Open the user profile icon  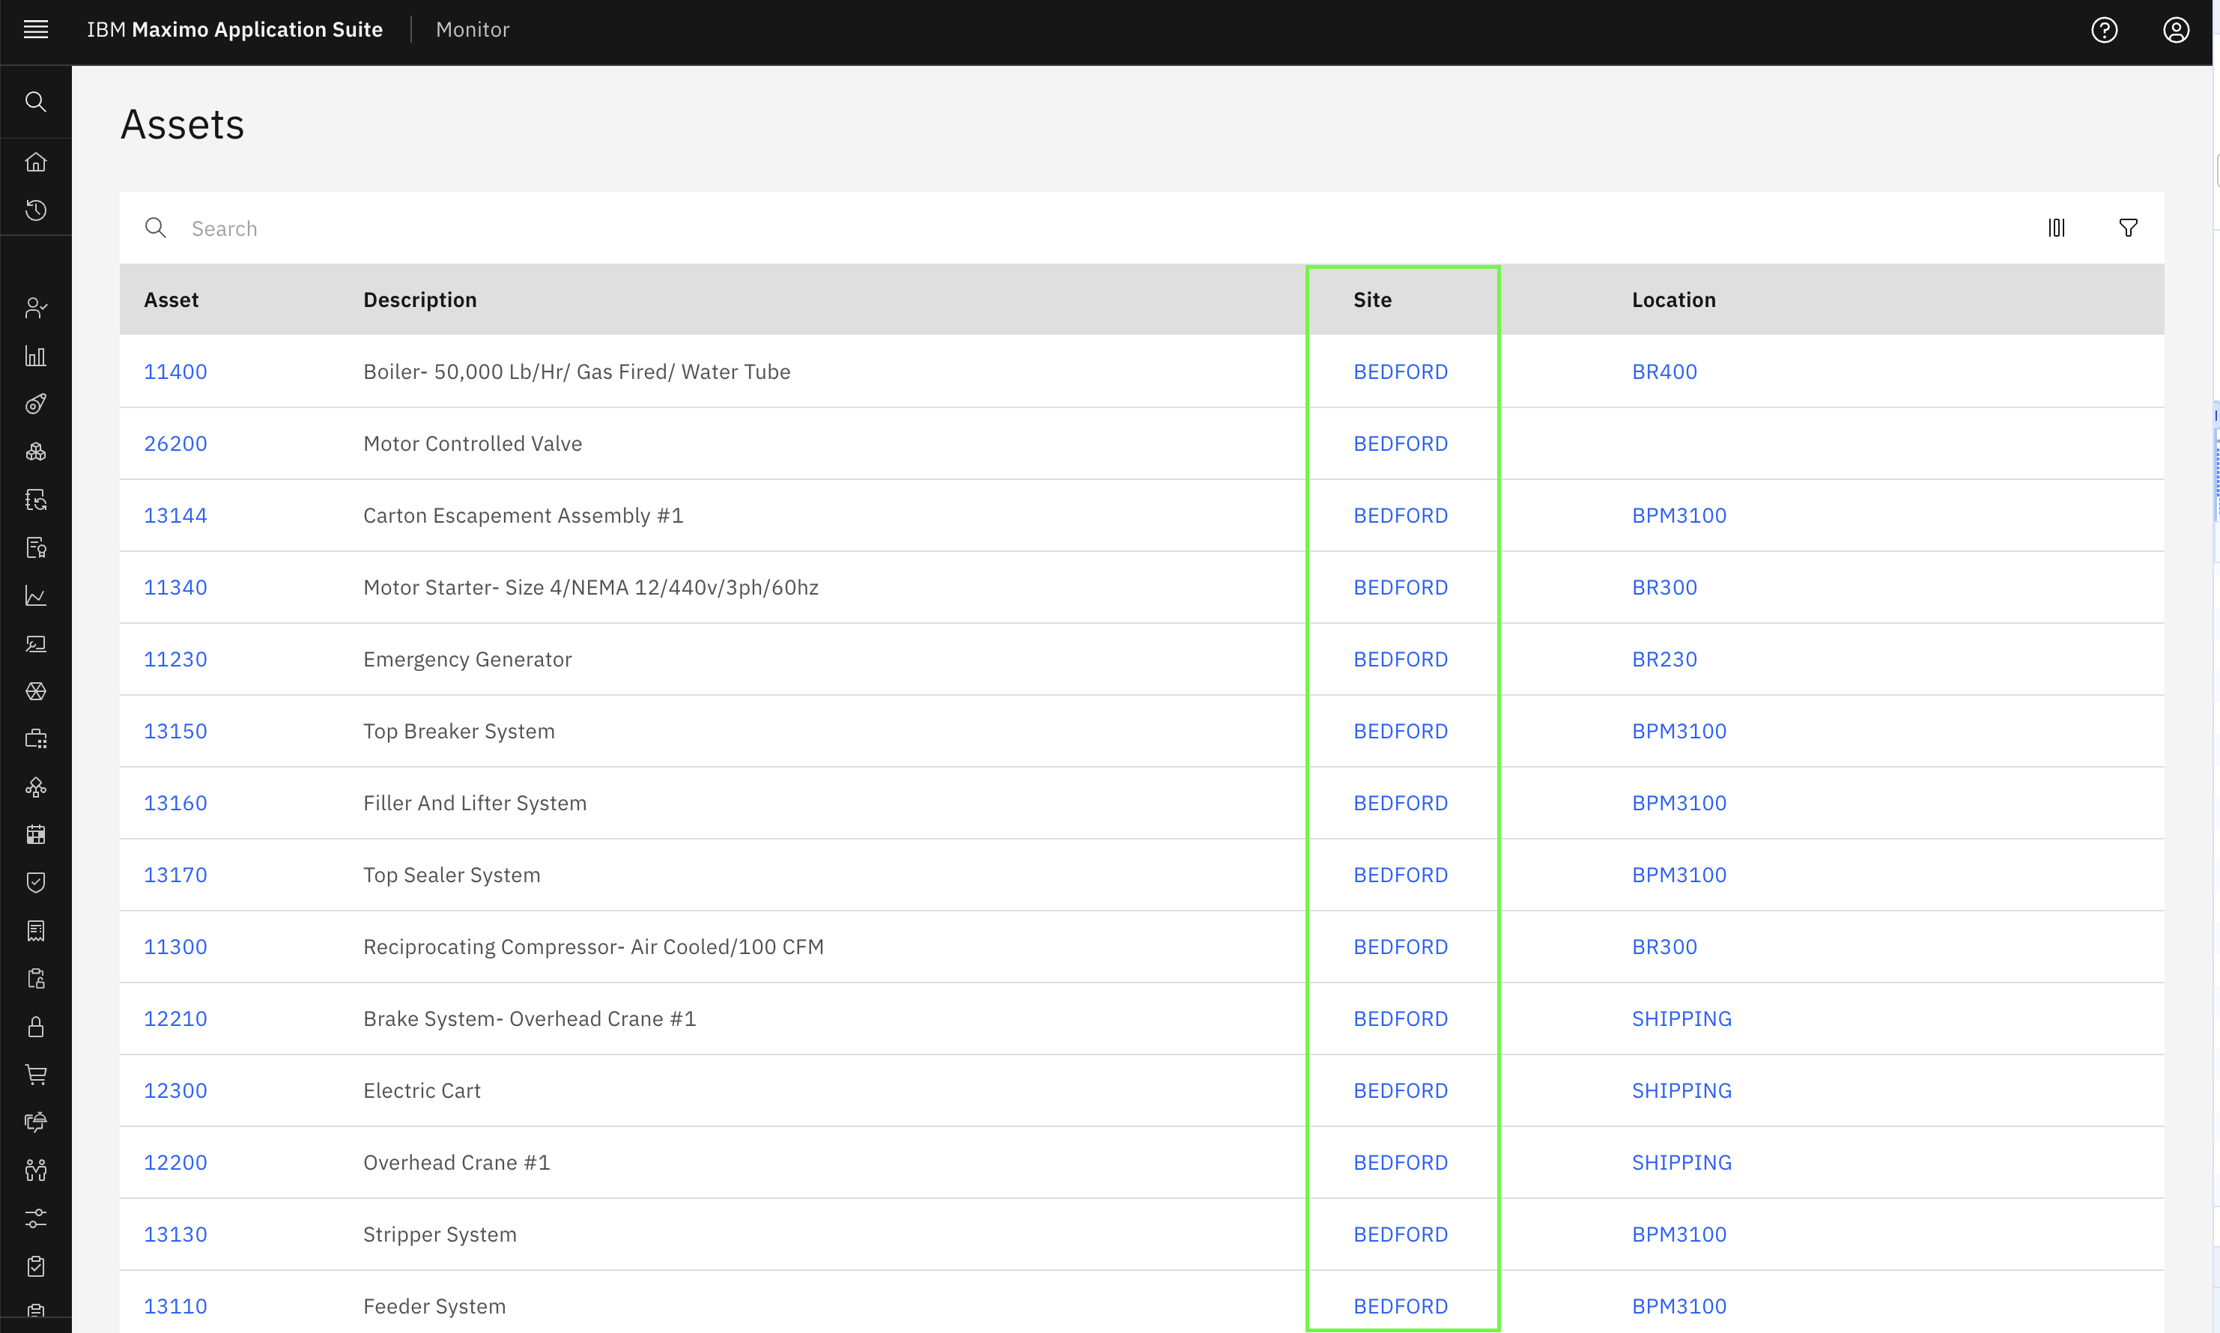tap(2175, 30)
